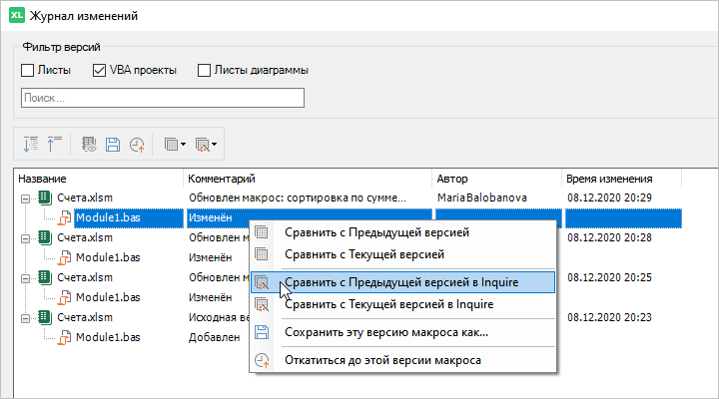Click the floppy icon beside Сохранить эту версию
Viewport: 719px width, 399px height.
pyautogui.click(x=262, y=332)
